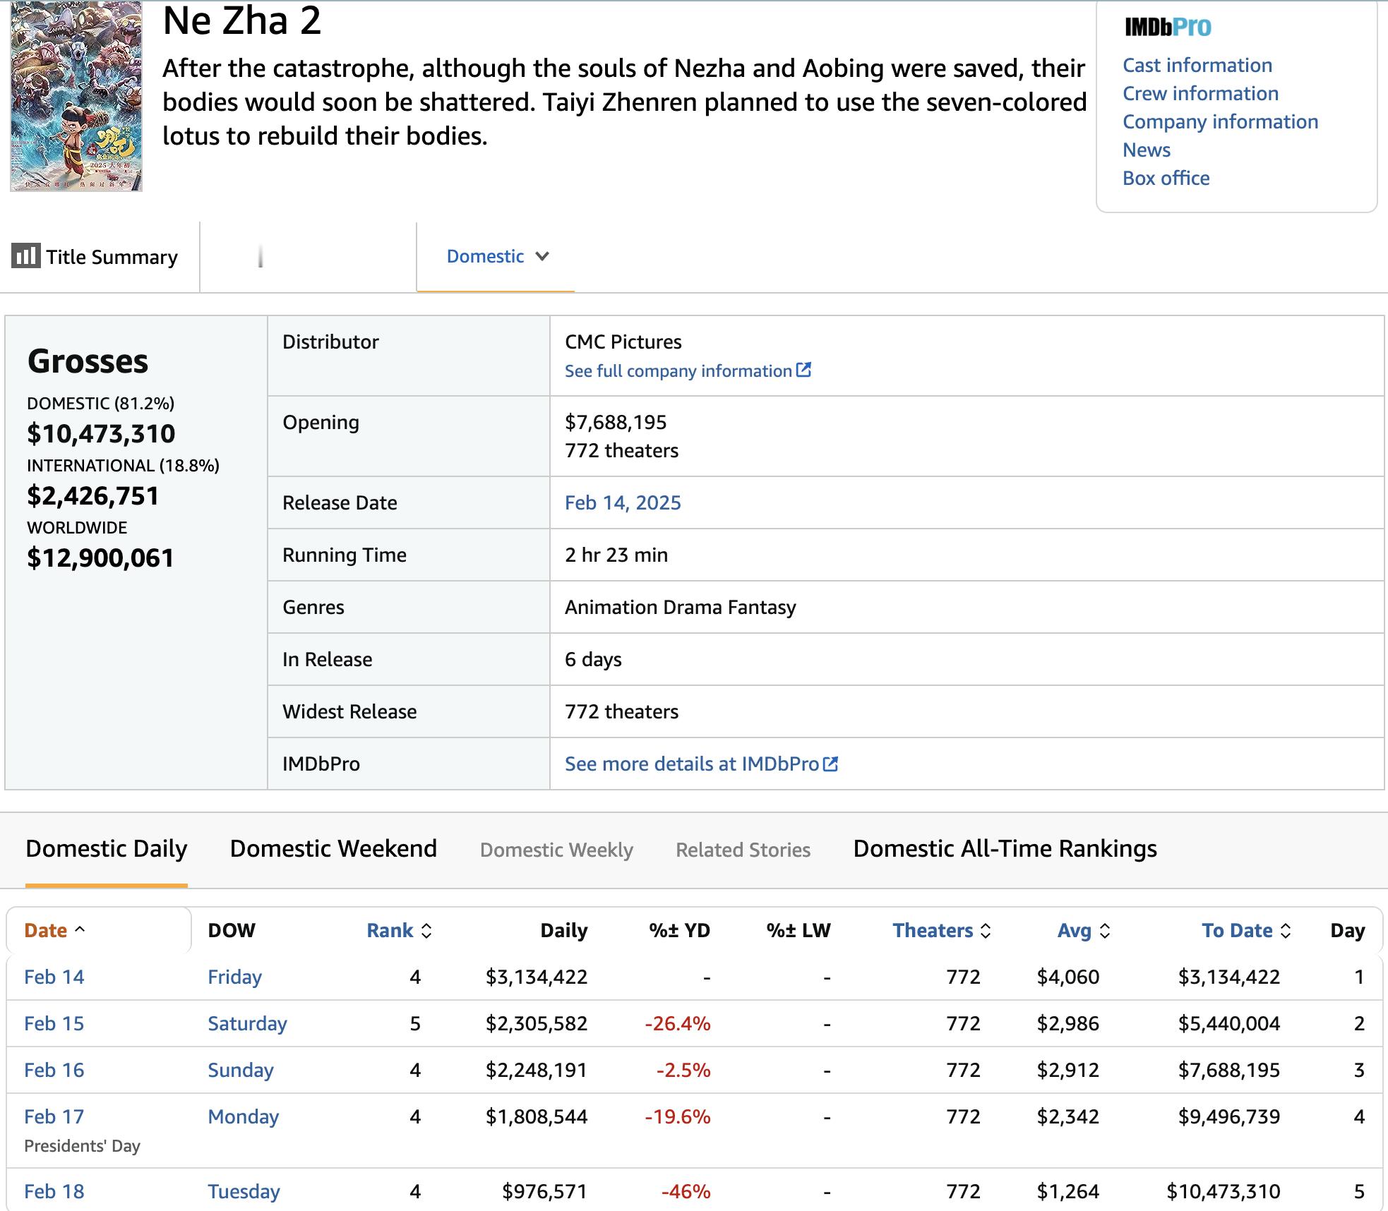Viewport: 1388px width, 1211px height.
Task: Click the -46% change value
Action: (x=686, y=1191)
